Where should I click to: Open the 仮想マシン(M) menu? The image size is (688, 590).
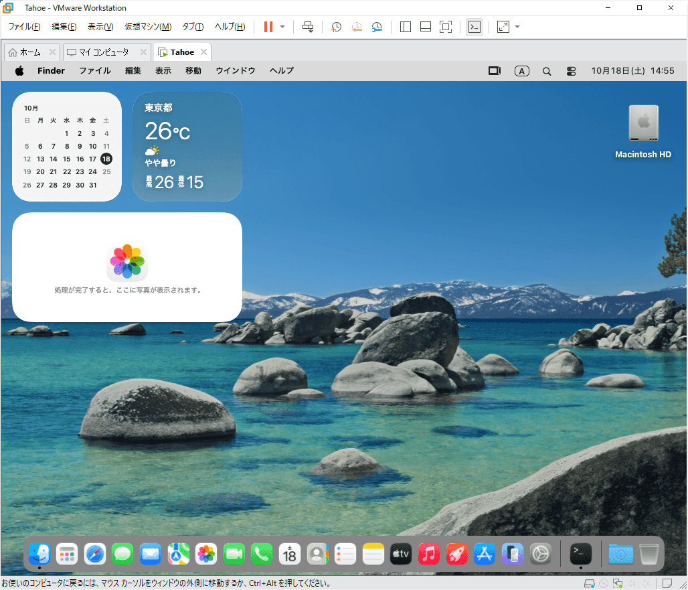pos(148,27)
